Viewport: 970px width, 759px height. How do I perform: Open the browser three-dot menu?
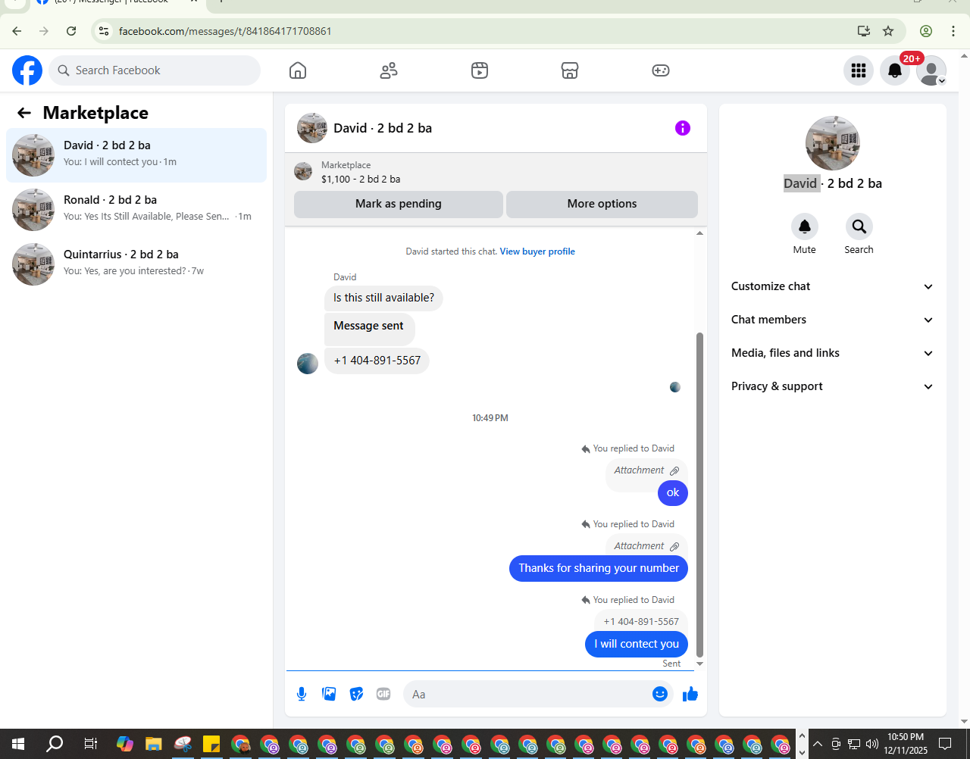pos(953,31)
